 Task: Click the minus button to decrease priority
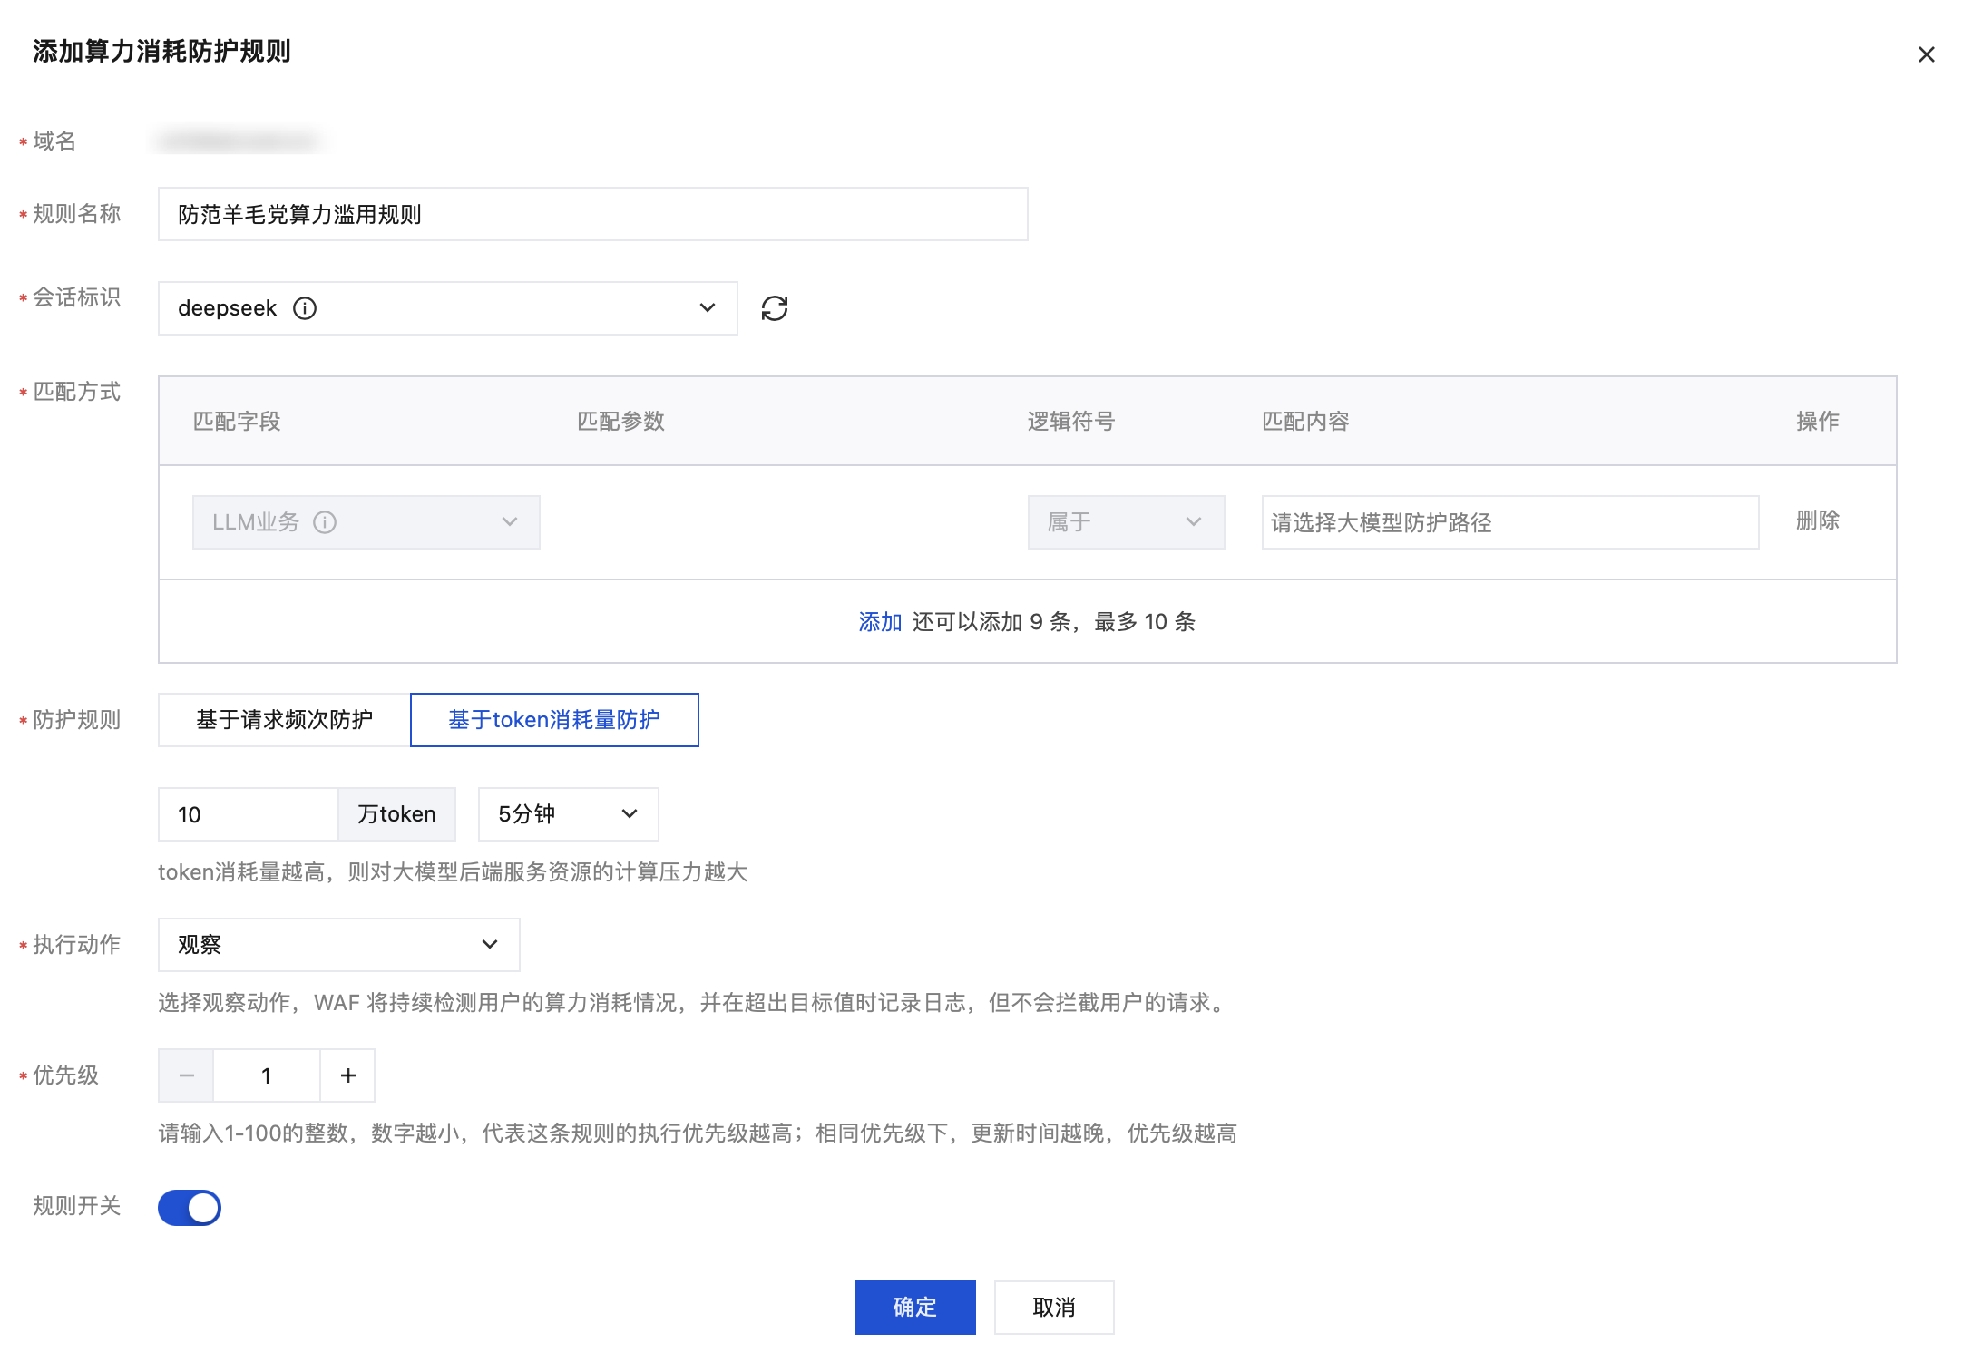187,1075
